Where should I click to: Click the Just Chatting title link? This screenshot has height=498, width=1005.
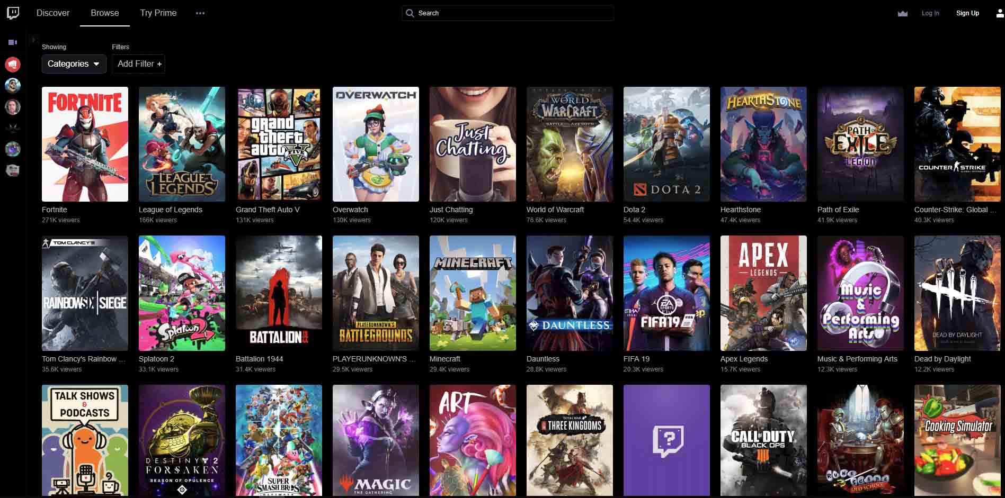tap(451, 210)
